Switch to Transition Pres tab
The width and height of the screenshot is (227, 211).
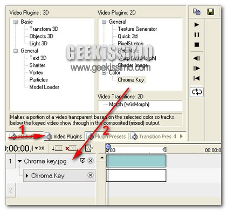coord(152,137)
